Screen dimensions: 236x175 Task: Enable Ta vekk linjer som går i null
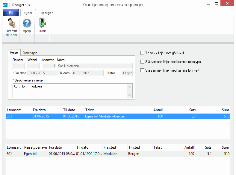(x=143, y=53)
